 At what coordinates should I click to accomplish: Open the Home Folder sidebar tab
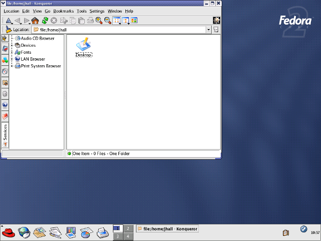[5, 83]
